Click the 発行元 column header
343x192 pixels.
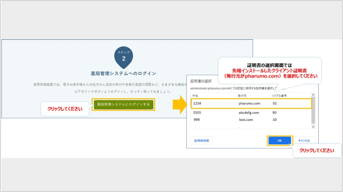pyautogui.click(x=243, y=96)
